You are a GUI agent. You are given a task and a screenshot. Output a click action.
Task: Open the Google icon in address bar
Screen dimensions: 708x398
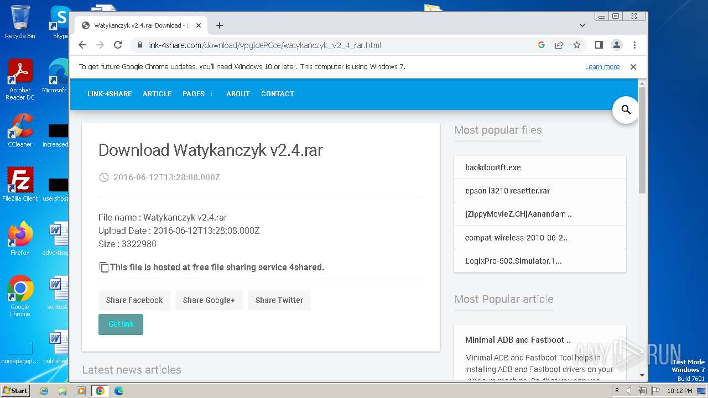[542, 45]
